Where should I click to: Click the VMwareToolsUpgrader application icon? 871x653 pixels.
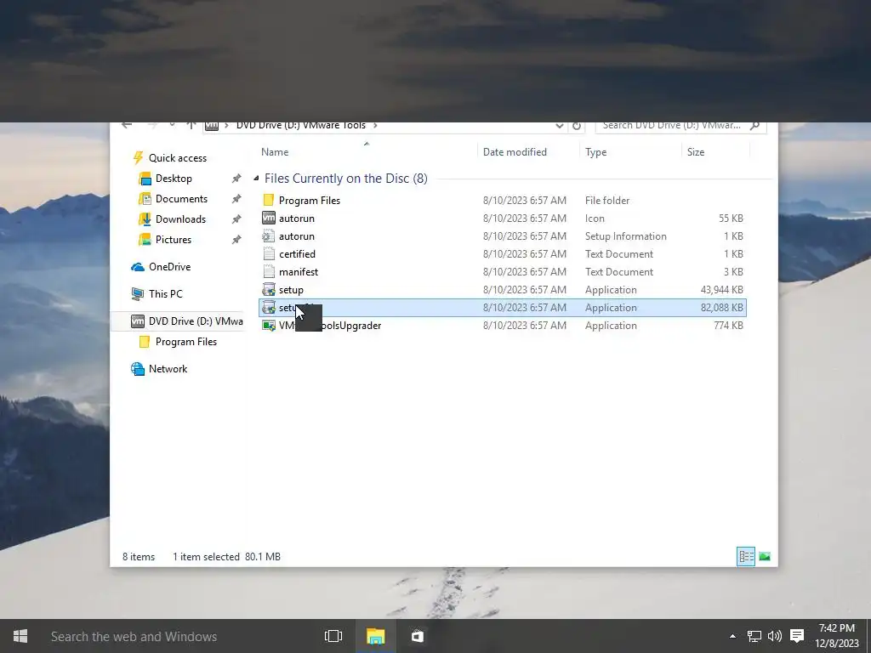point(269,326)
